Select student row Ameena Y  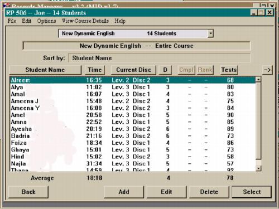click(133, 108)
